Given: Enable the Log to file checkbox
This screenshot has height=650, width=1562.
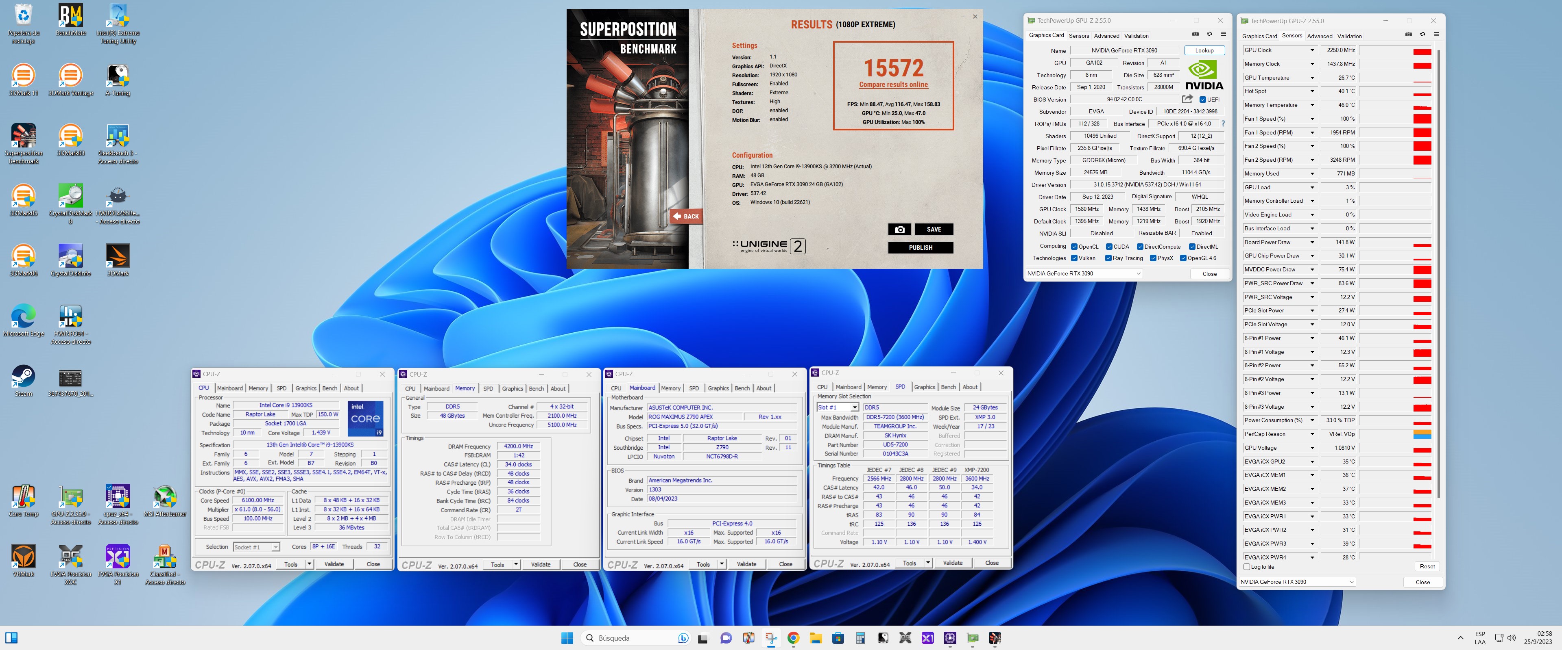Looking at the screenshot, I should 1247,567.
